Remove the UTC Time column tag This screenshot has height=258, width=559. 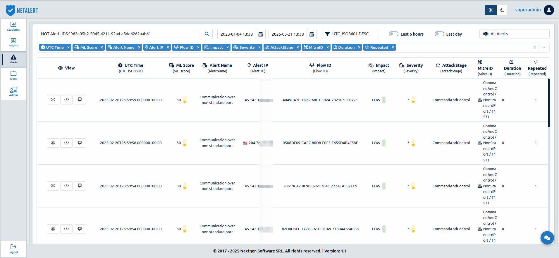click(x=68, y=47)
